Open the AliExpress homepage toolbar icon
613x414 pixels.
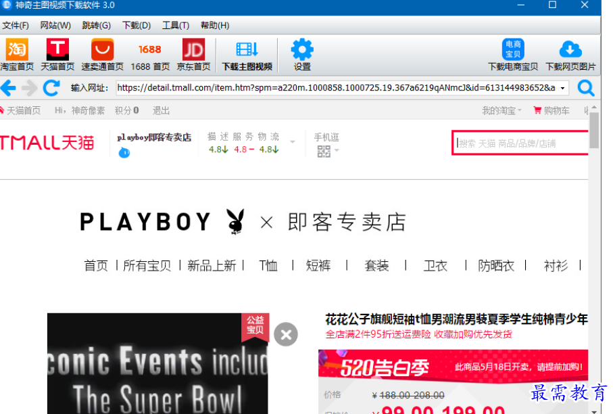click(103, 49)
